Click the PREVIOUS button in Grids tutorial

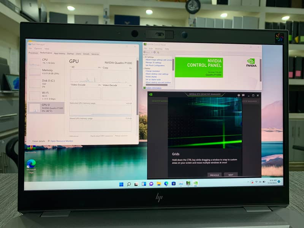[215, 175]
